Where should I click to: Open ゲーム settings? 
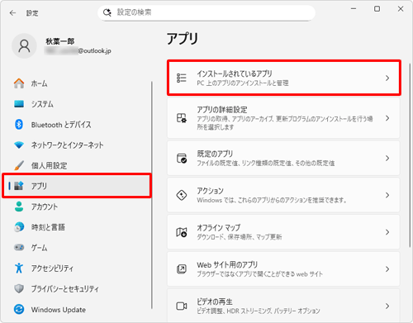[x=78, y=247]
